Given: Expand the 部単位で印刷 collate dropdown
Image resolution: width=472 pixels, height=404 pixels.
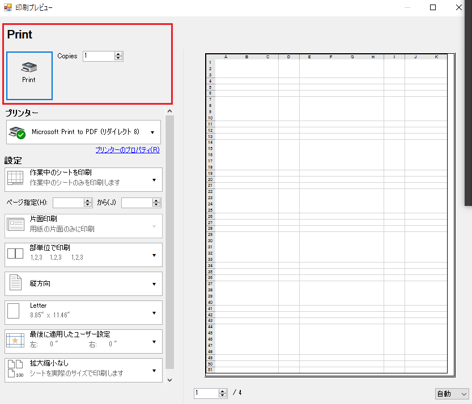Looking at the screenshot, I should tap(83, 255).
